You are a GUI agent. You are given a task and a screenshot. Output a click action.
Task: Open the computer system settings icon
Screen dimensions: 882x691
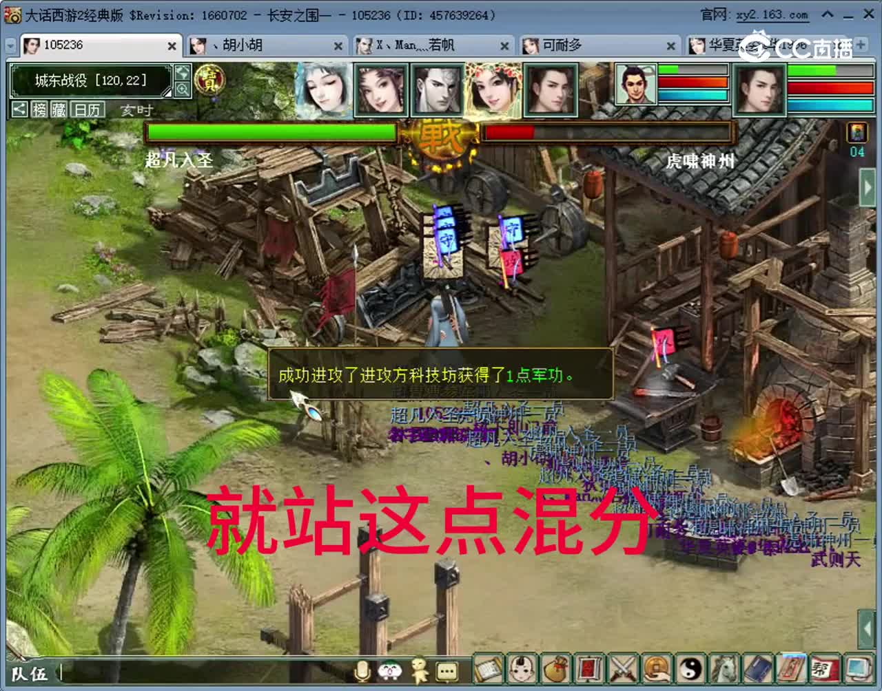click(857, 669)
